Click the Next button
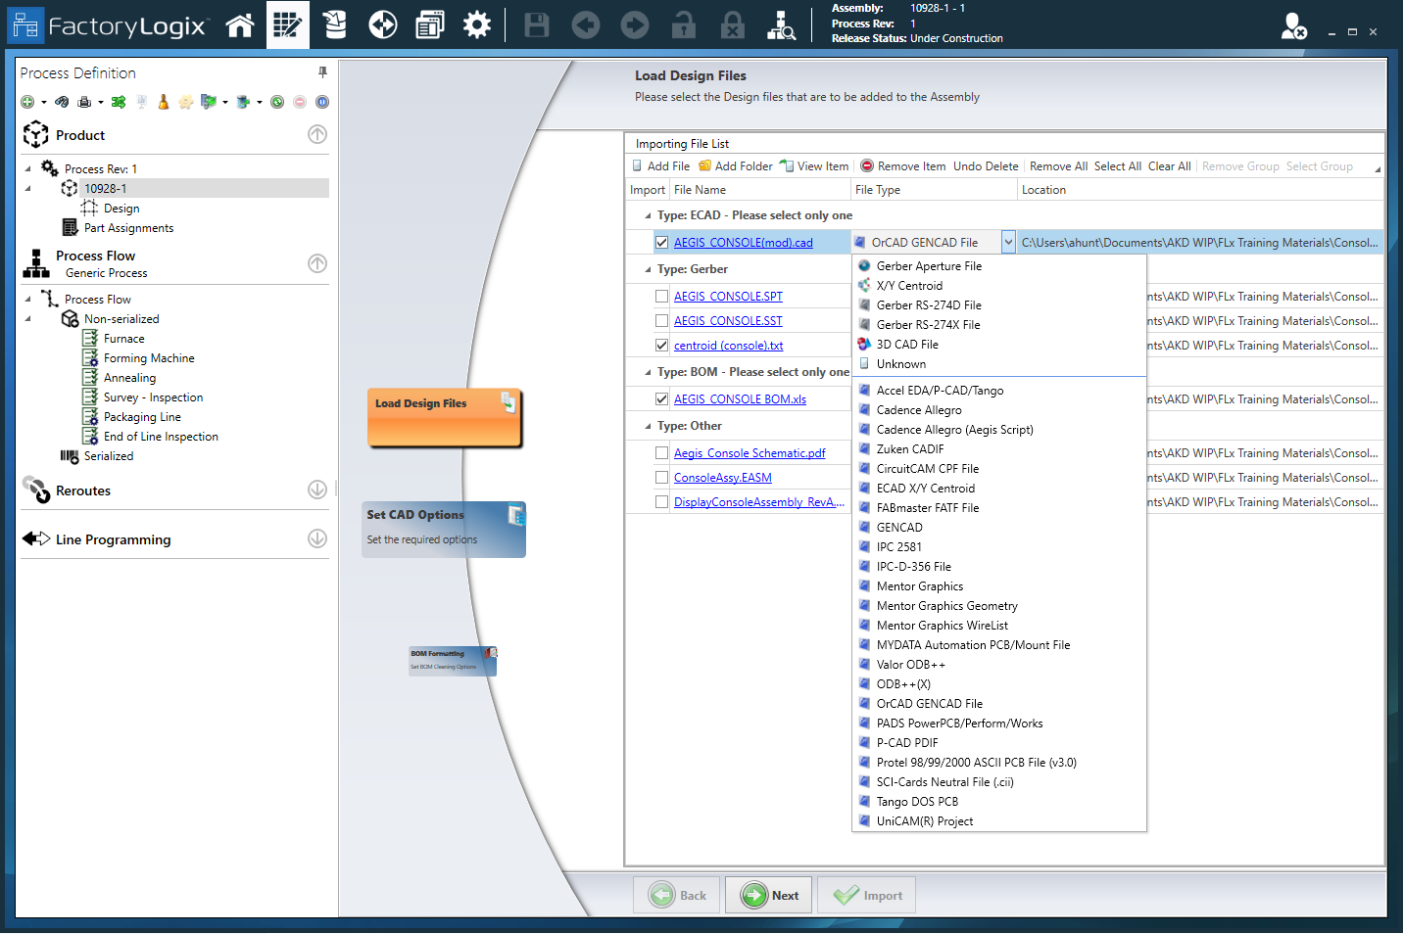 coord(769,895)
